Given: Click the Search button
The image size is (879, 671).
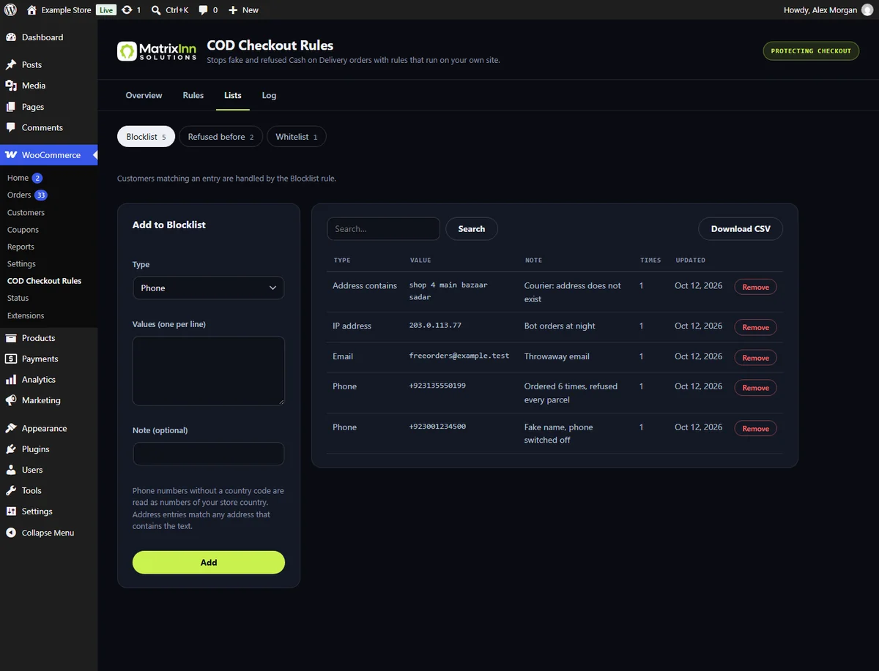Looking at the screenshot, I should [x=472, y=229].
